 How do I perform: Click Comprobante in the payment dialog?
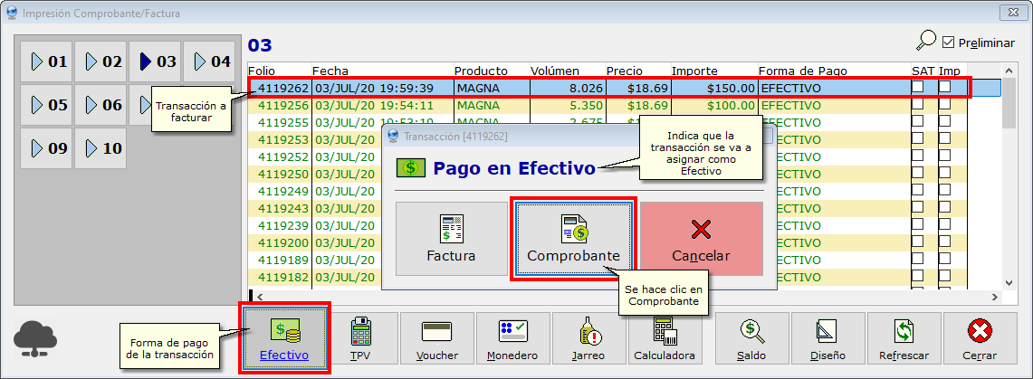tap(573, 239)
